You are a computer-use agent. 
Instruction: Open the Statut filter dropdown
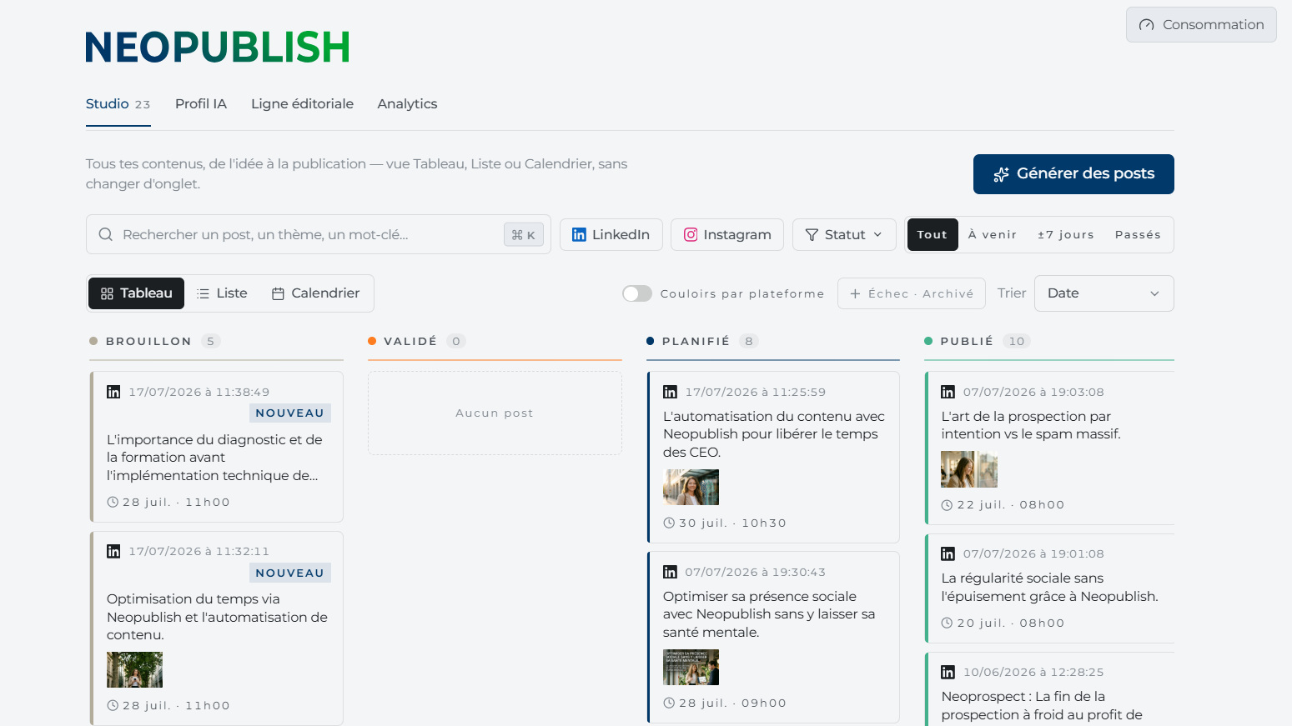(844, 235)
